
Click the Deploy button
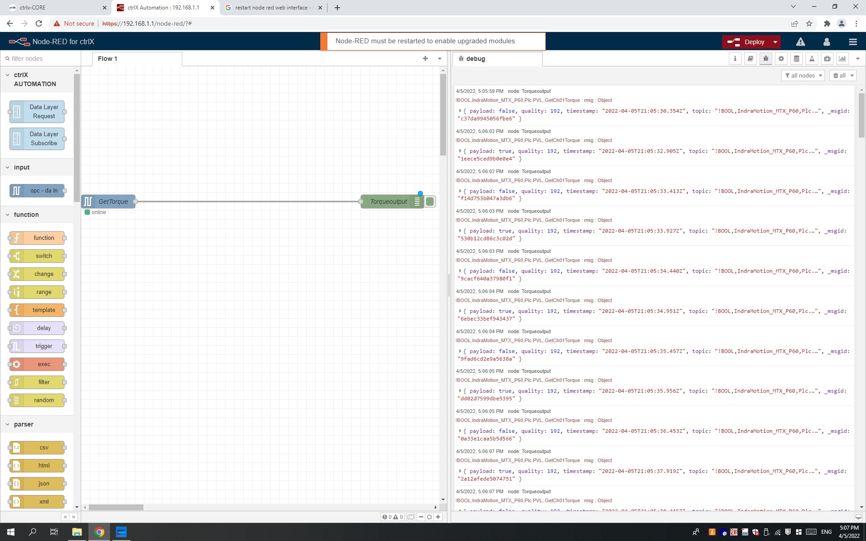[x=747, y=42]
